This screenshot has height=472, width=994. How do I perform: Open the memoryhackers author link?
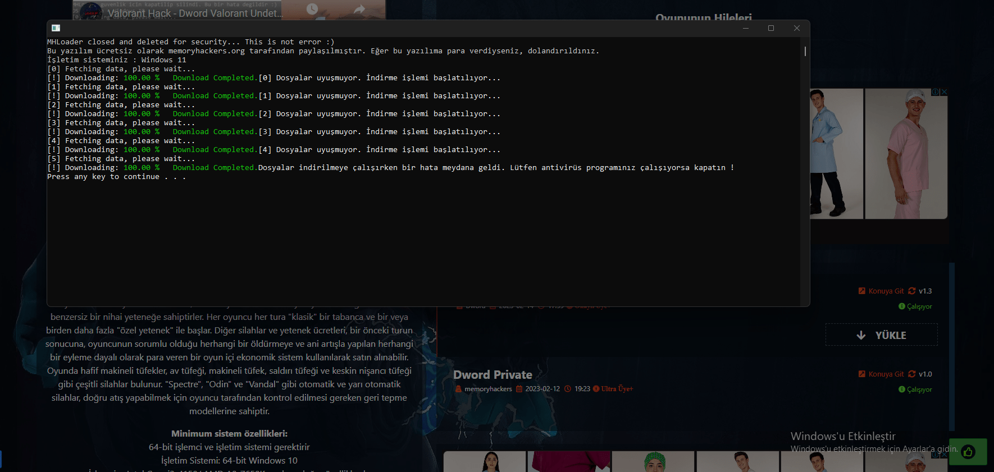pyautogui.click(x=488, y=389)
